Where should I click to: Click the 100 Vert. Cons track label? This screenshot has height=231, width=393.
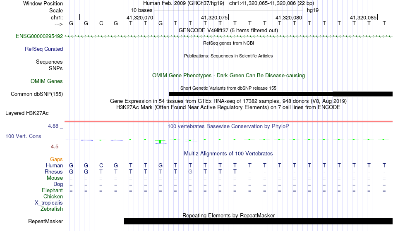[x=23, y=136]
